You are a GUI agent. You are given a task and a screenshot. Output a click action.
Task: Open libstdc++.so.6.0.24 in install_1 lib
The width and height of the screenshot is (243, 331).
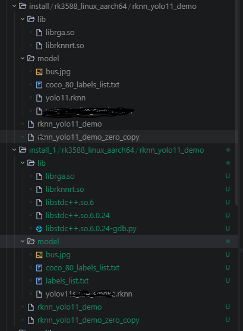pos(78,216)
